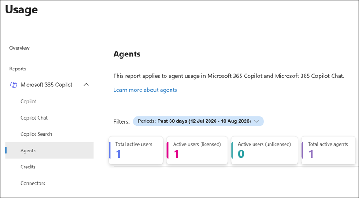The image size is (359, 198).
Task: Collapse the Microsoft 365 Copilot section chevron
Action: 86,85
